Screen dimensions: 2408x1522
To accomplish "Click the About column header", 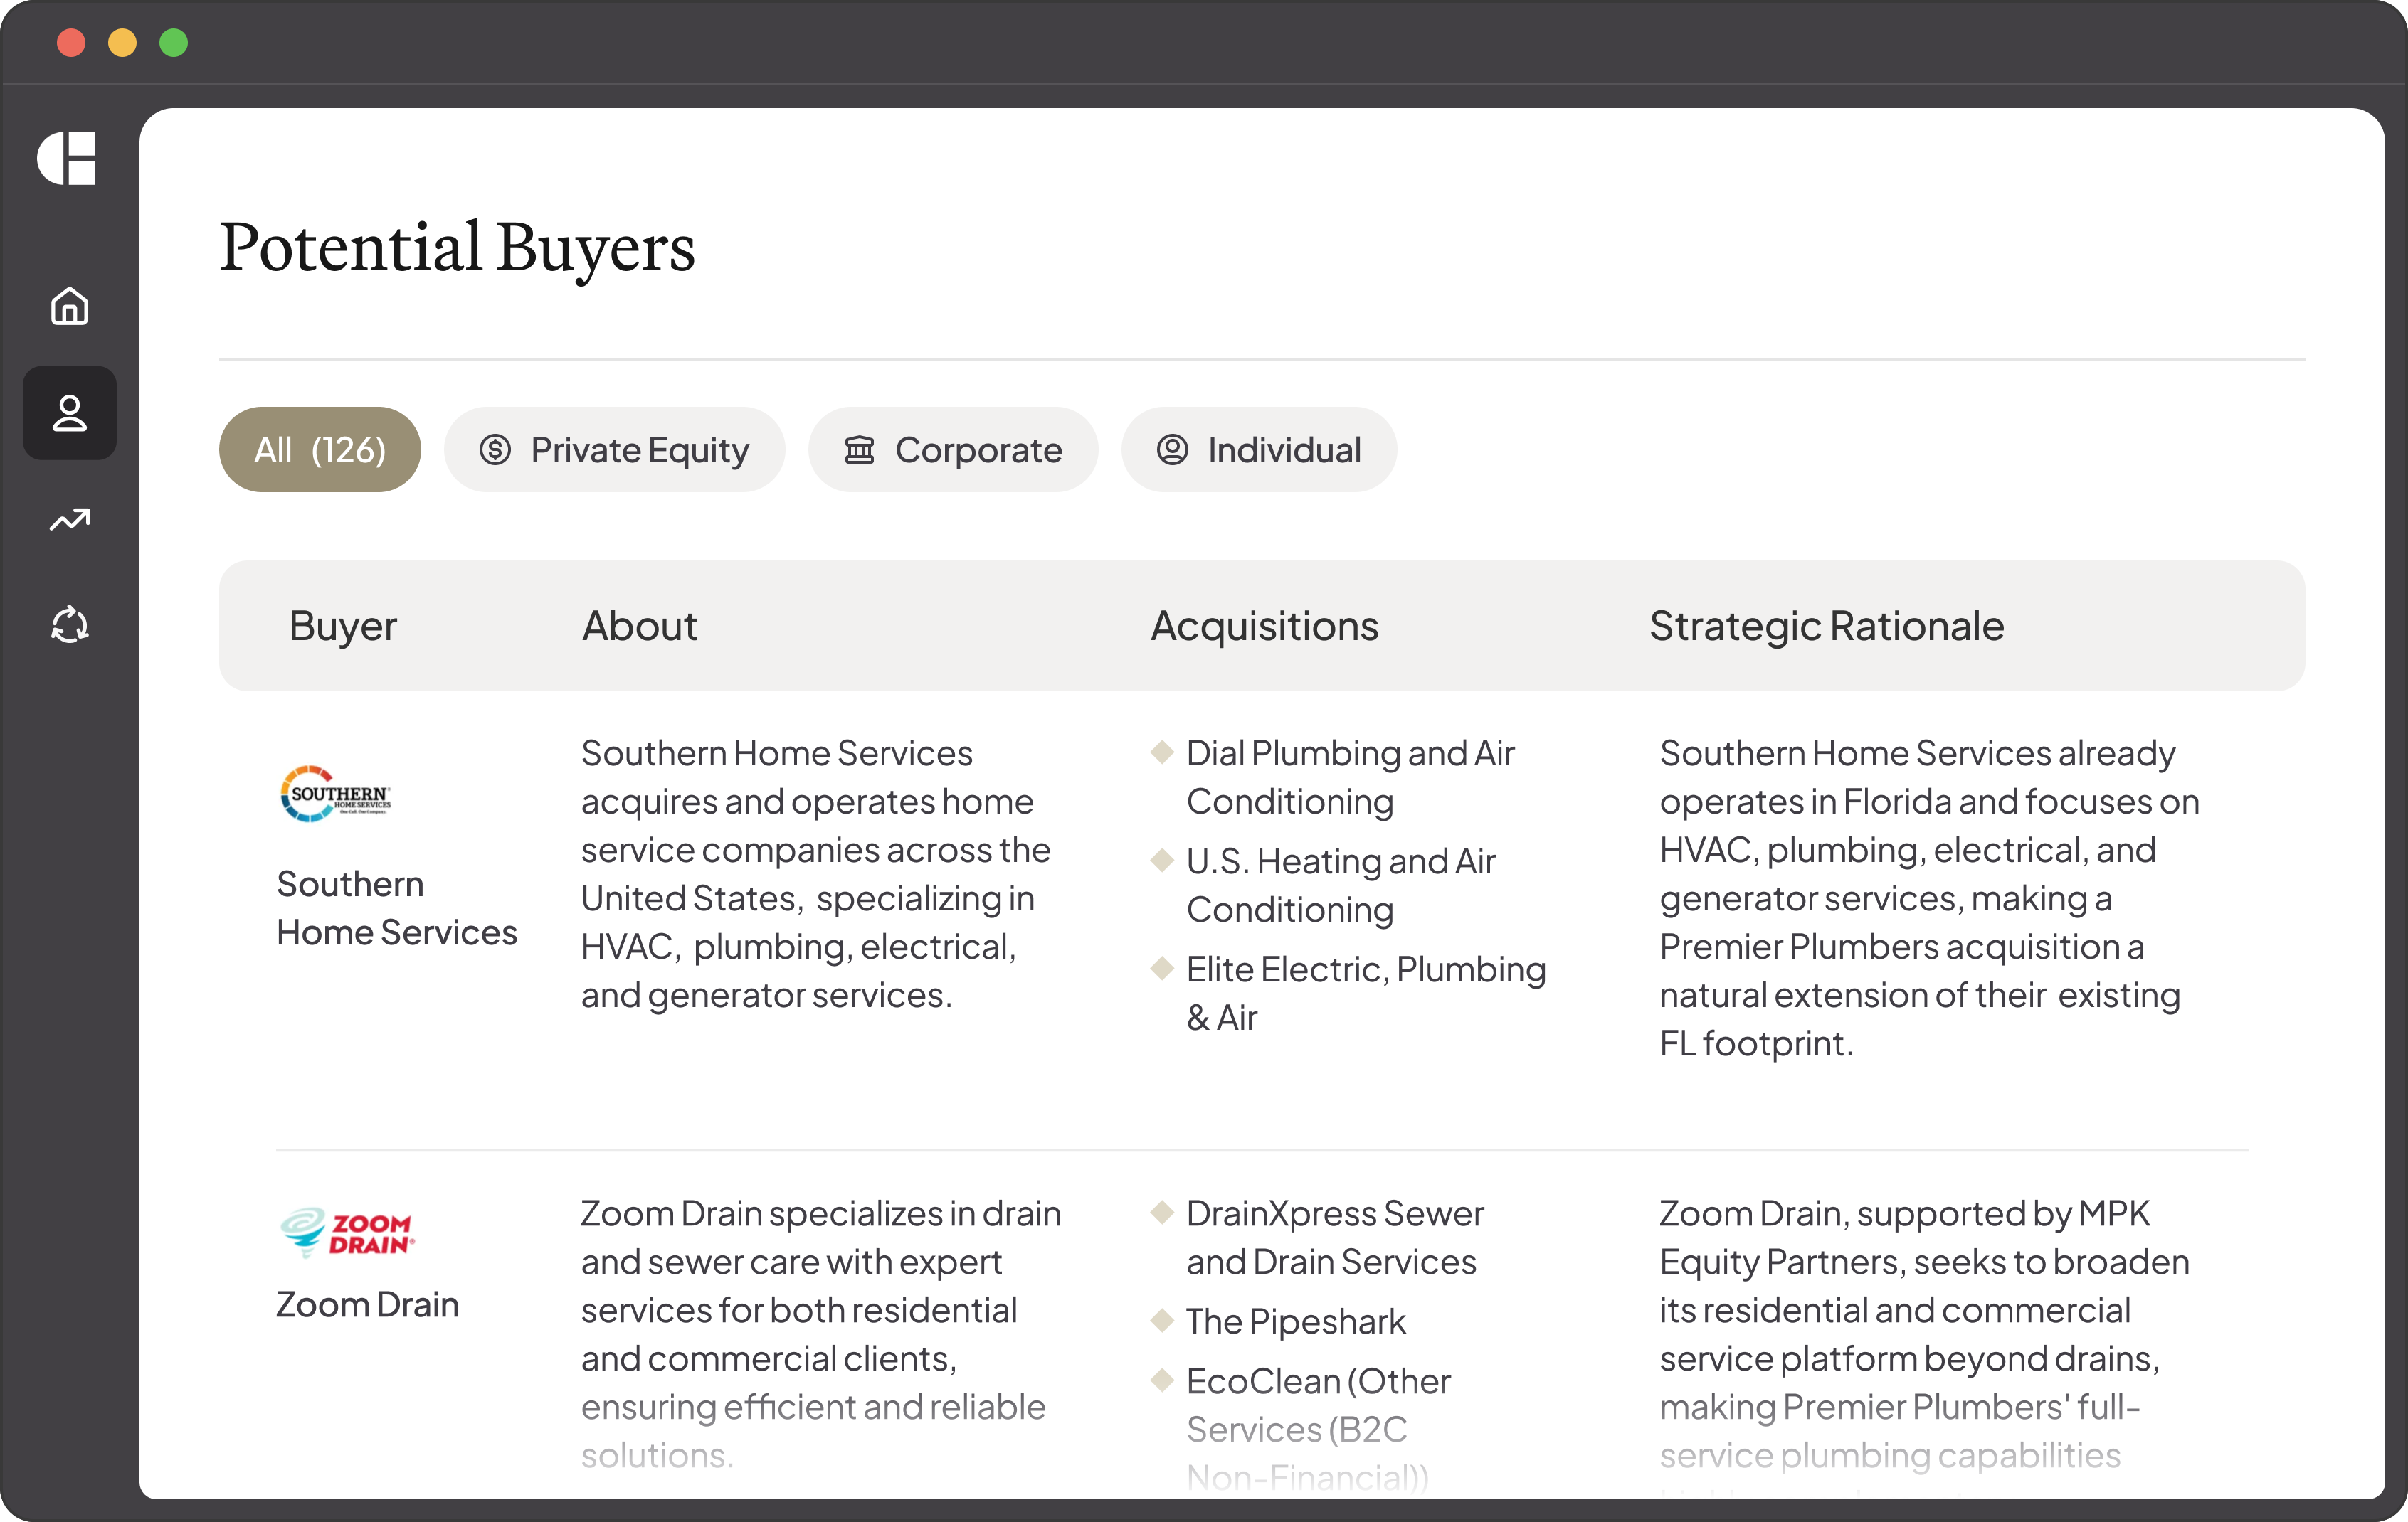I will click(x=640, y=627).
